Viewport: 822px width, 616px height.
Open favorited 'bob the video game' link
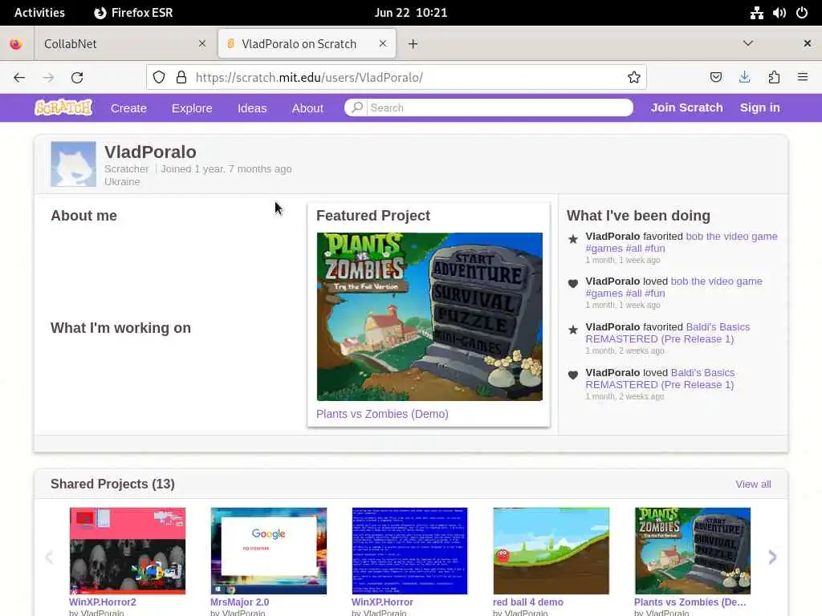(x=682, y=242)
